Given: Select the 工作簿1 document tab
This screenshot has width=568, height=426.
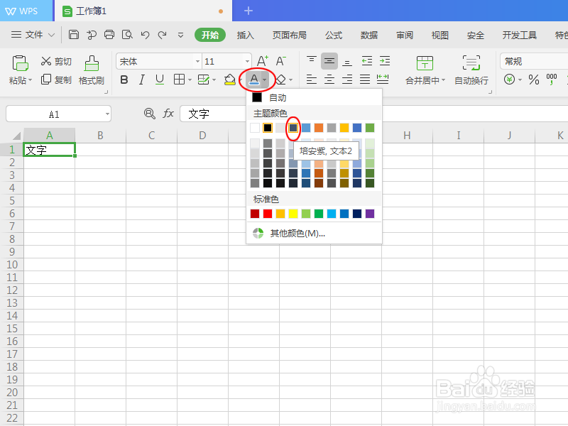Looking at the screenshot, I should pyautogui.click(x=143, y=11).
